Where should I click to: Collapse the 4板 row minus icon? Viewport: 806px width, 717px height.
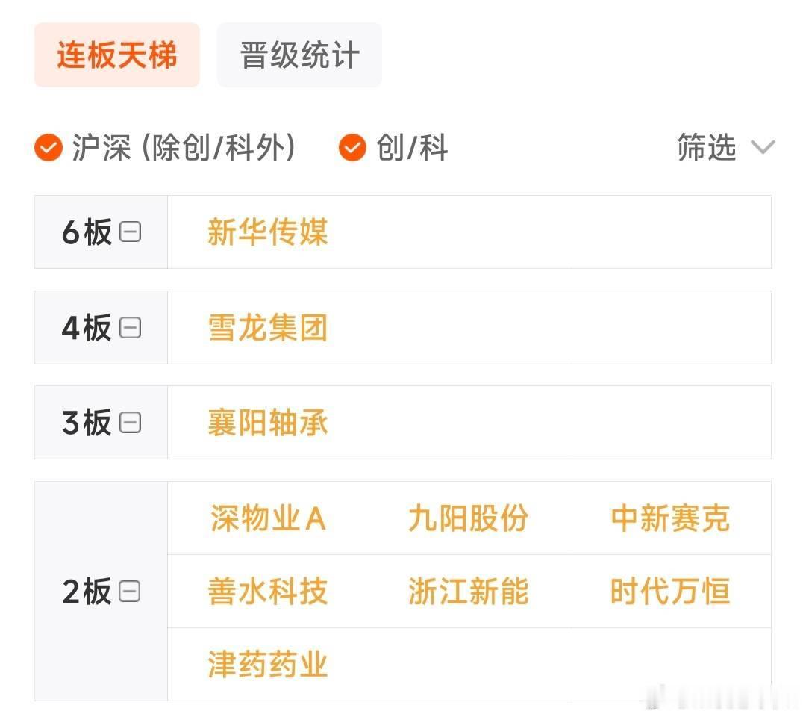pyautogui.click(x=130, y=327)
